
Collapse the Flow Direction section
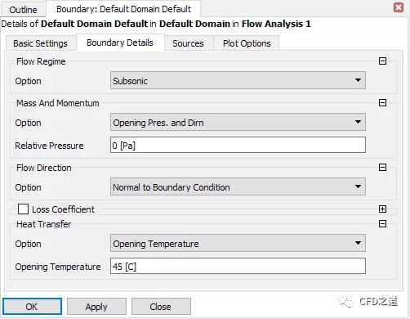point(382,167)
